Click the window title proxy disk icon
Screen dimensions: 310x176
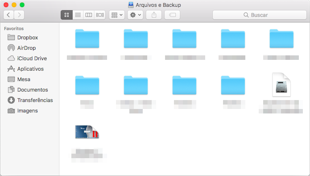coord(131,5)
